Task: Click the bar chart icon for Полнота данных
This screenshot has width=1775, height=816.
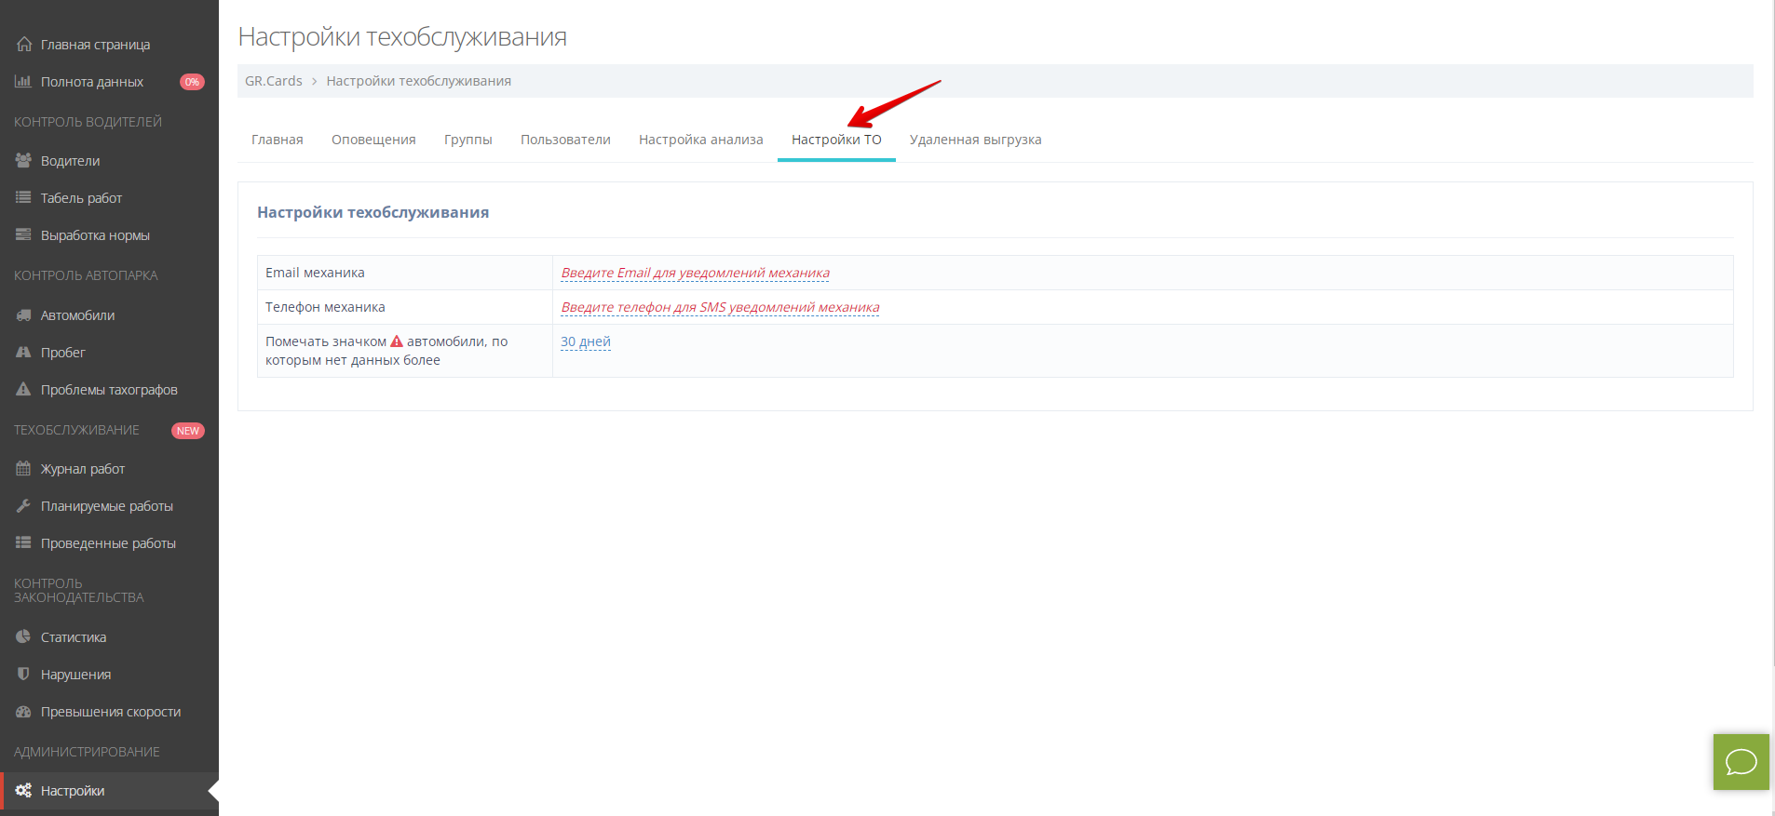Action: [23, 82]
